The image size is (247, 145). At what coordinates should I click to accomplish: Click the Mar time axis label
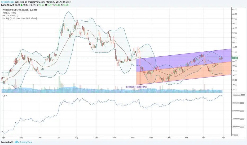coord(203,138)
